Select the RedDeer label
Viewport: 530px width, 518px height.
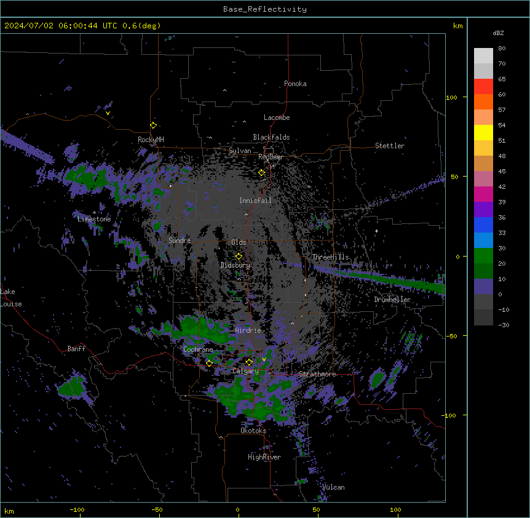[271, 157]
